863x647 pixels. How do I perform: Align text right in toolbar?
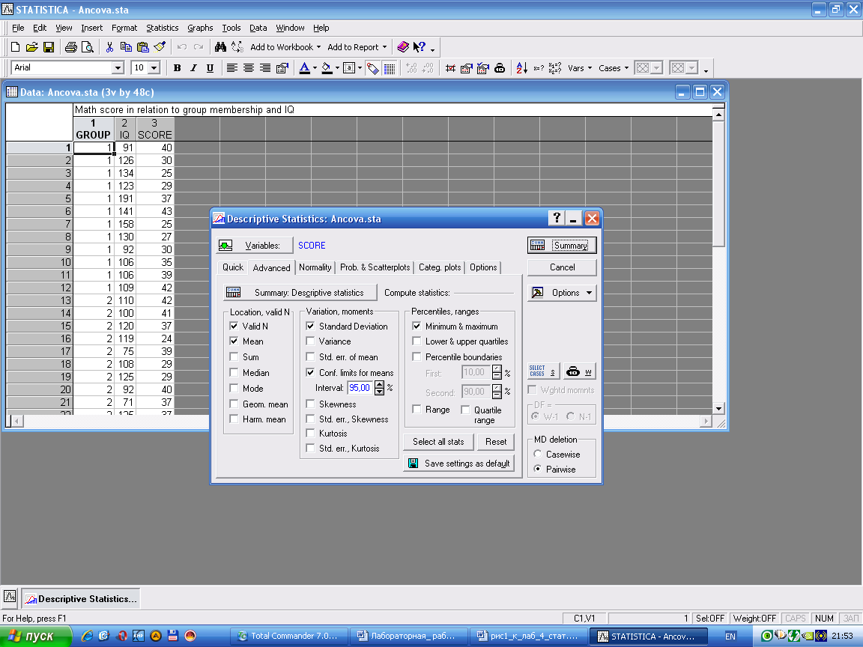(x=264, y=68)
